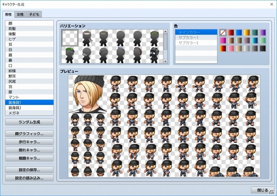Choose the green cap with goggles variation
Image resolution: width=277 pixels, height=196 pixels.
coord(70,55)
